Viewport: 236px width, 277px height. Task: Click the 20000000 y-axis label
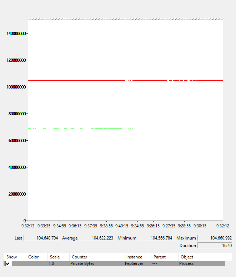pos(17,194)
